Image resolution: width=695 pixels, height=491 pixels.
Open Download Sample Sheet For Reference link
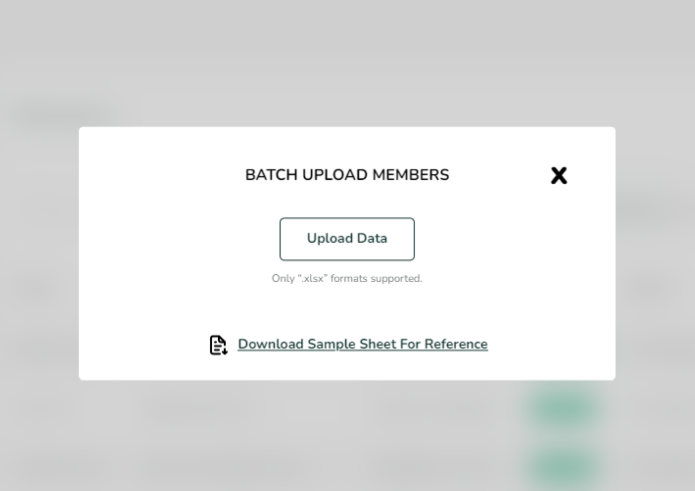tap(363, 344)
